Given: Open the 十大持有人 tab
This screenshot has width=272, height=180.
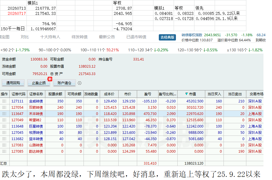Looking at the screenshot, I should [x=50, y=37].
